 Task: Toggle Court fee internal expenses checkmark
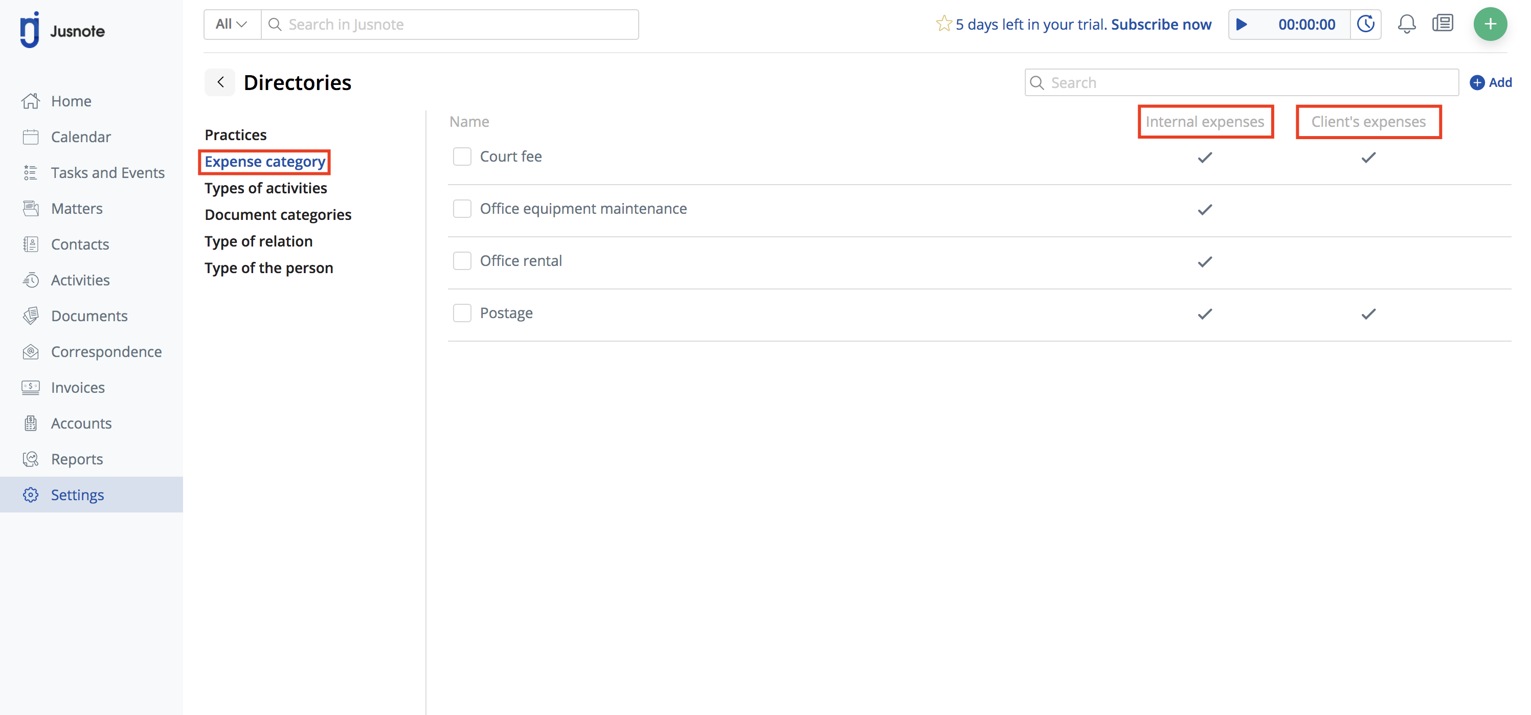tap(1205, 158)
